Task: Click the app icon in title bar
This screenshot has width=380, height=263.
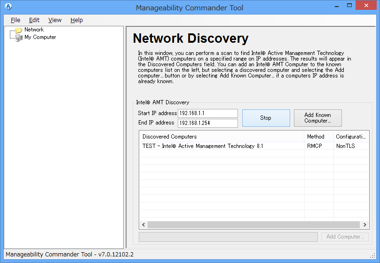Action: pos(8,7)
